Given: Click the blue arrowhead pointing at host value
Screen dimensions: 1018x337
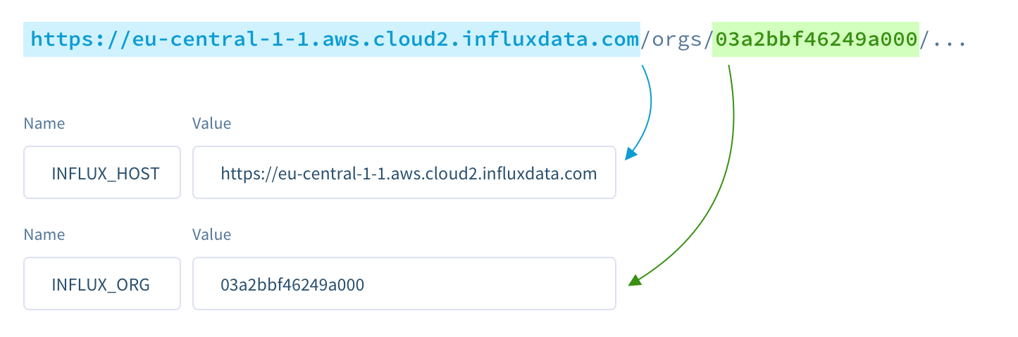Looking at the screenshot, I should coord(631,154).
